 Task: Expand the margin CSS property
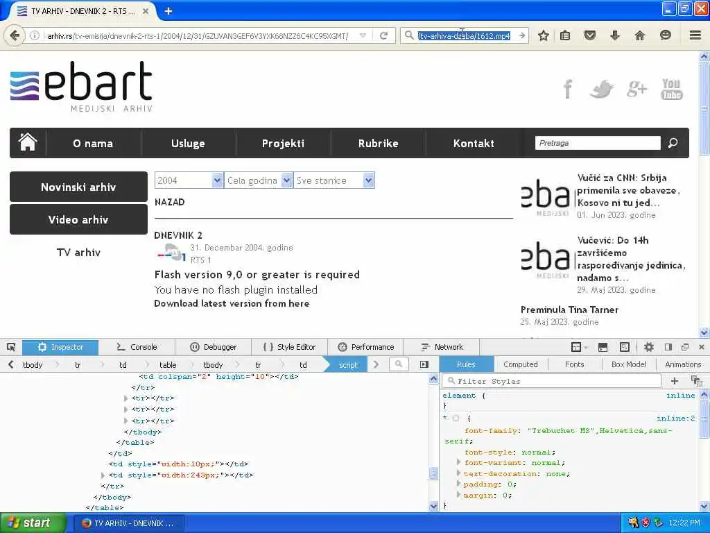click(458, 495)
